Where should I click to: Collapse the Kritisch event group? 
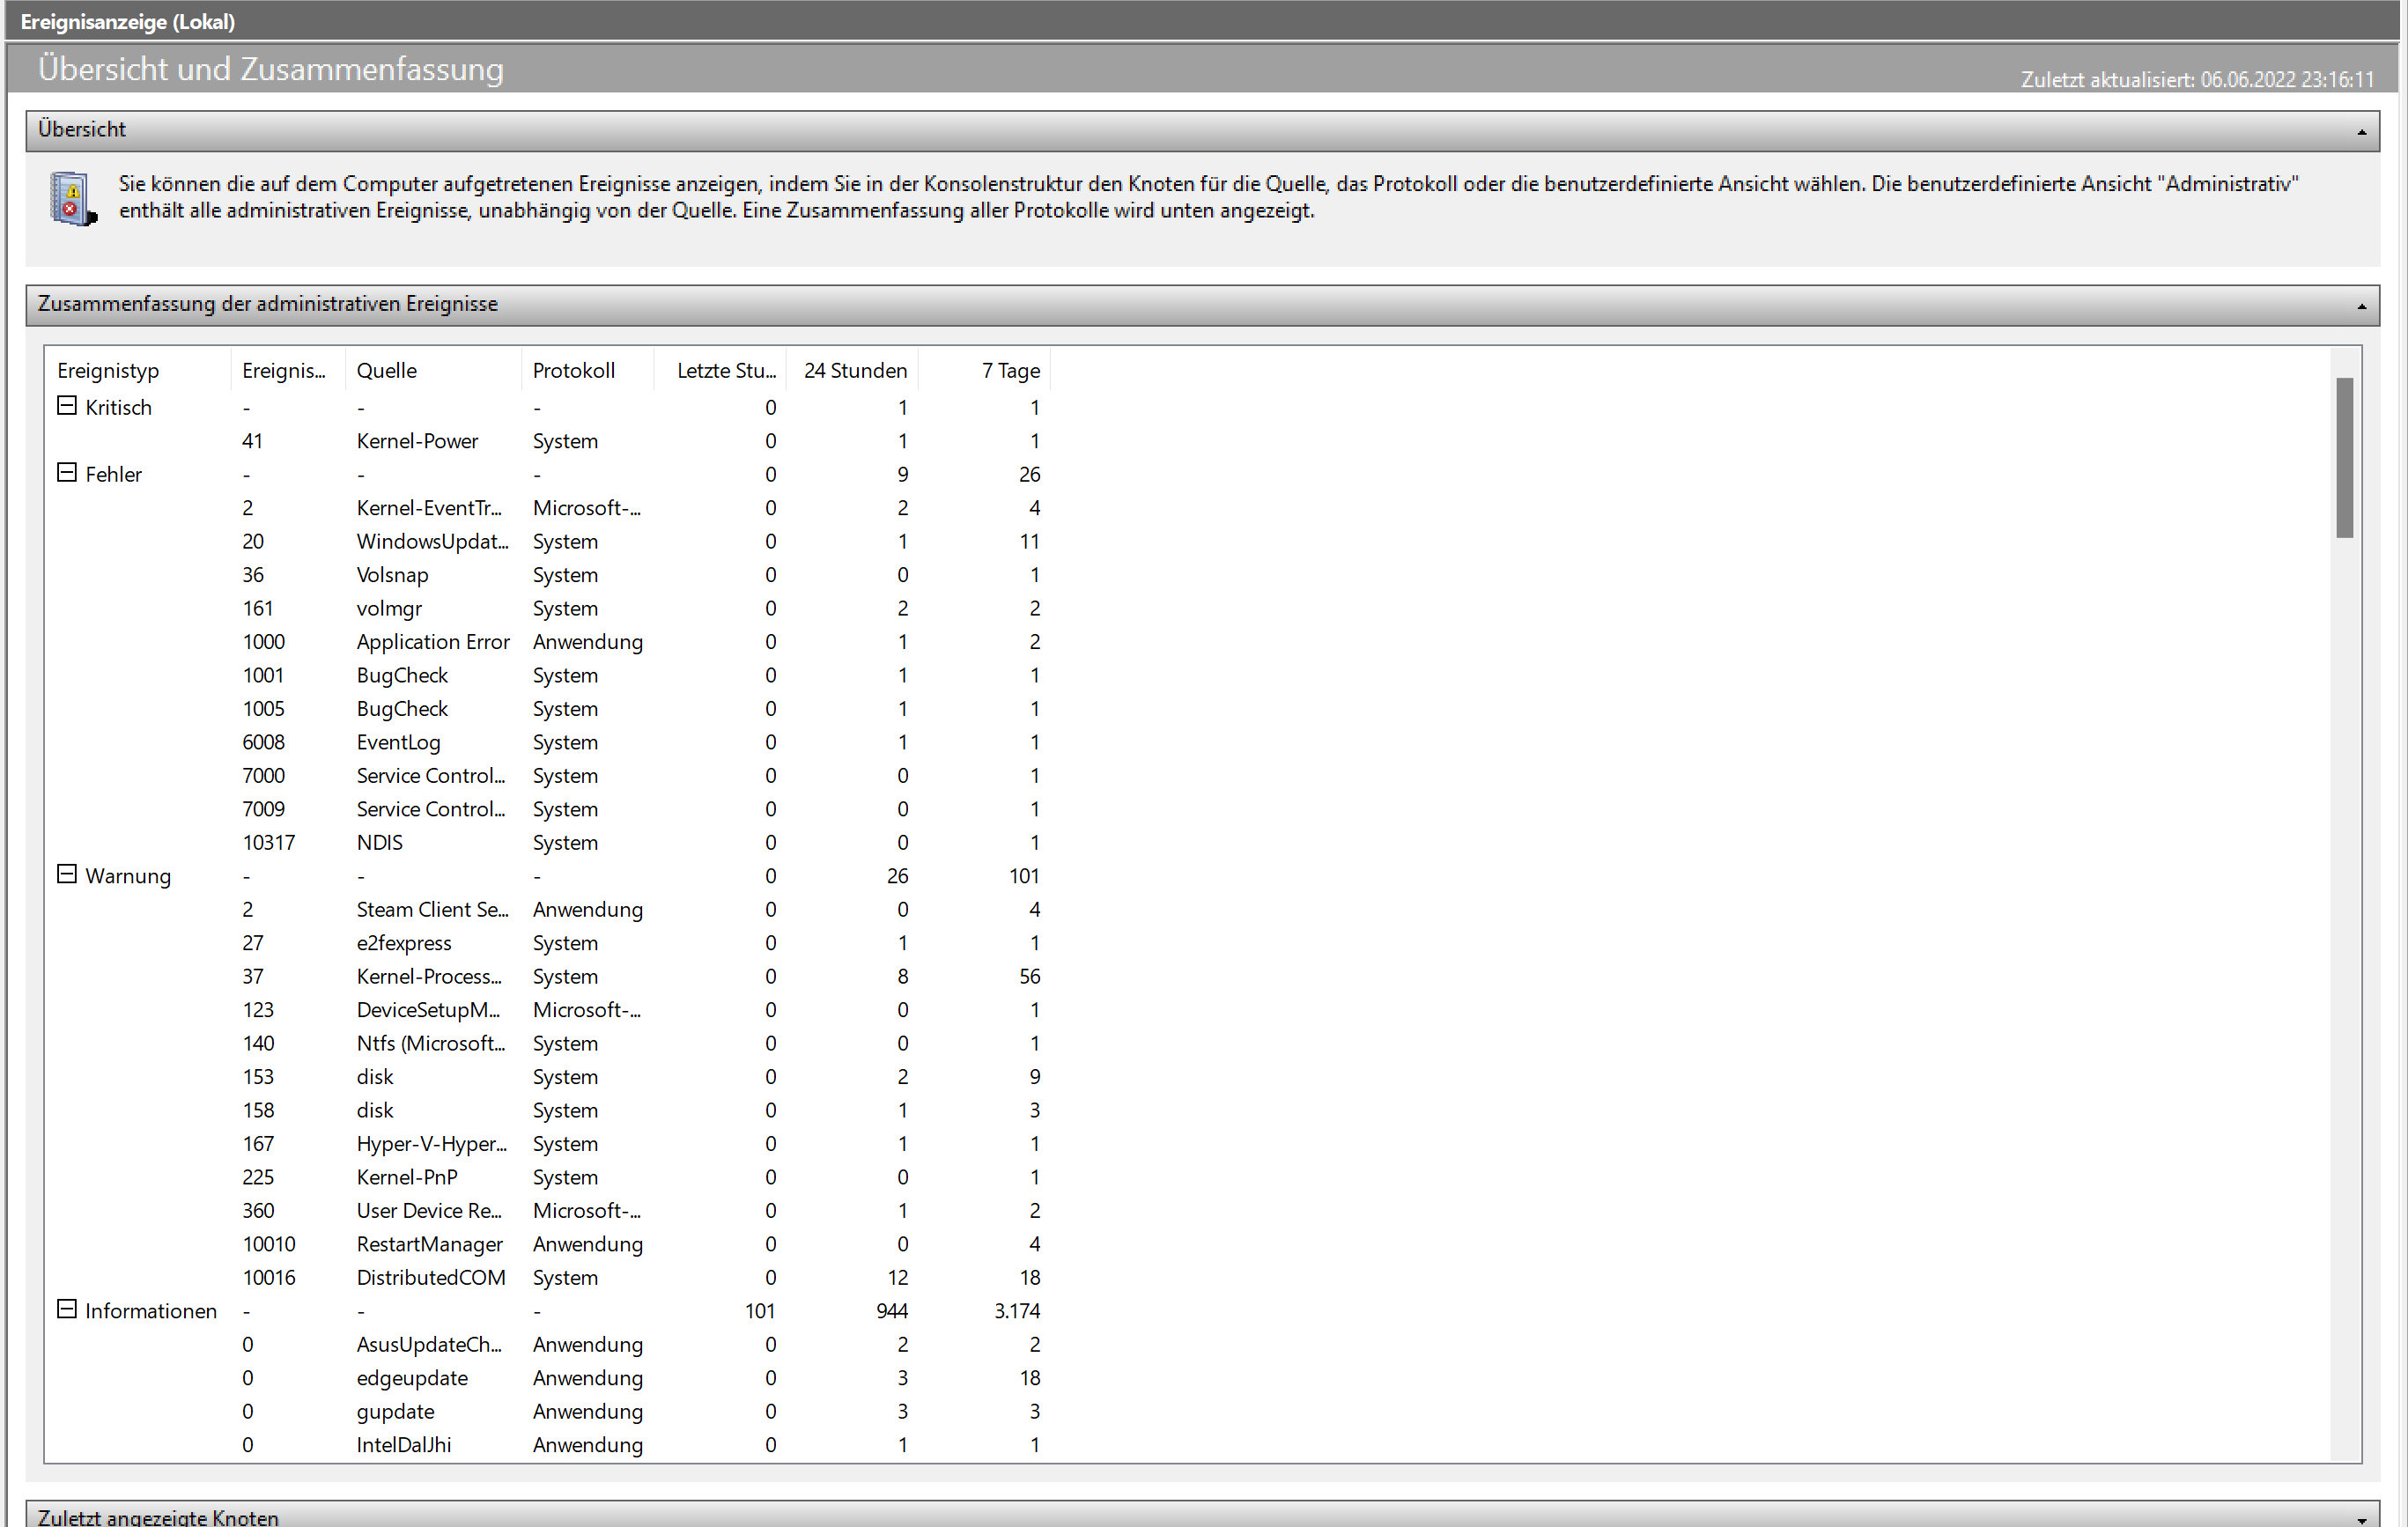click(x=67, y=406)
